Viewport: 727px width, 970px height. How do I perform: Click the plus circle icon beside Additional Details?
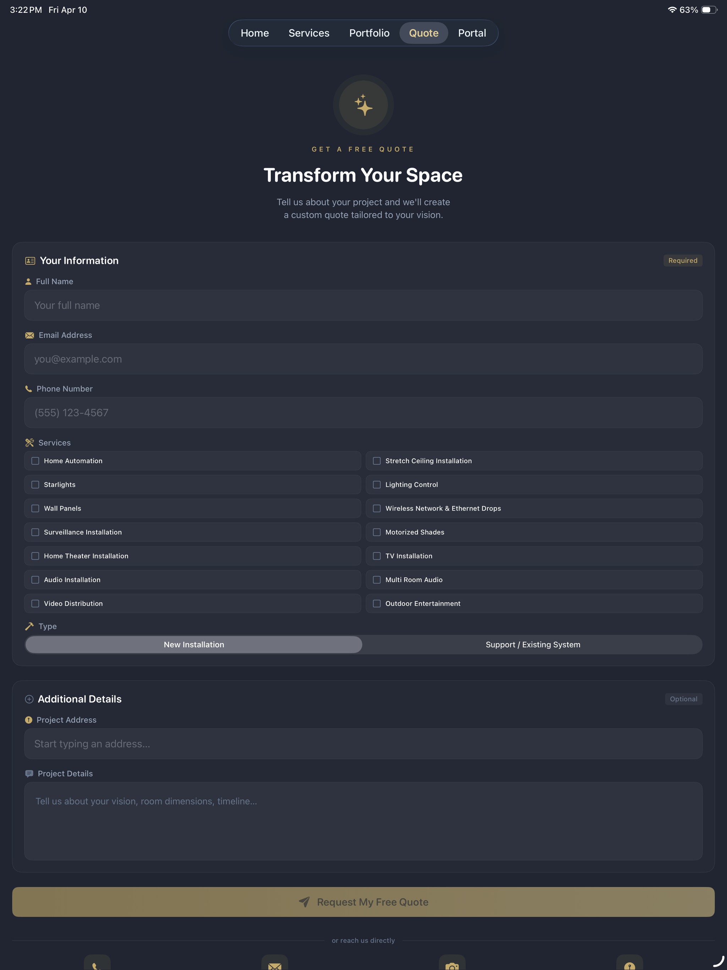(29, 699)
